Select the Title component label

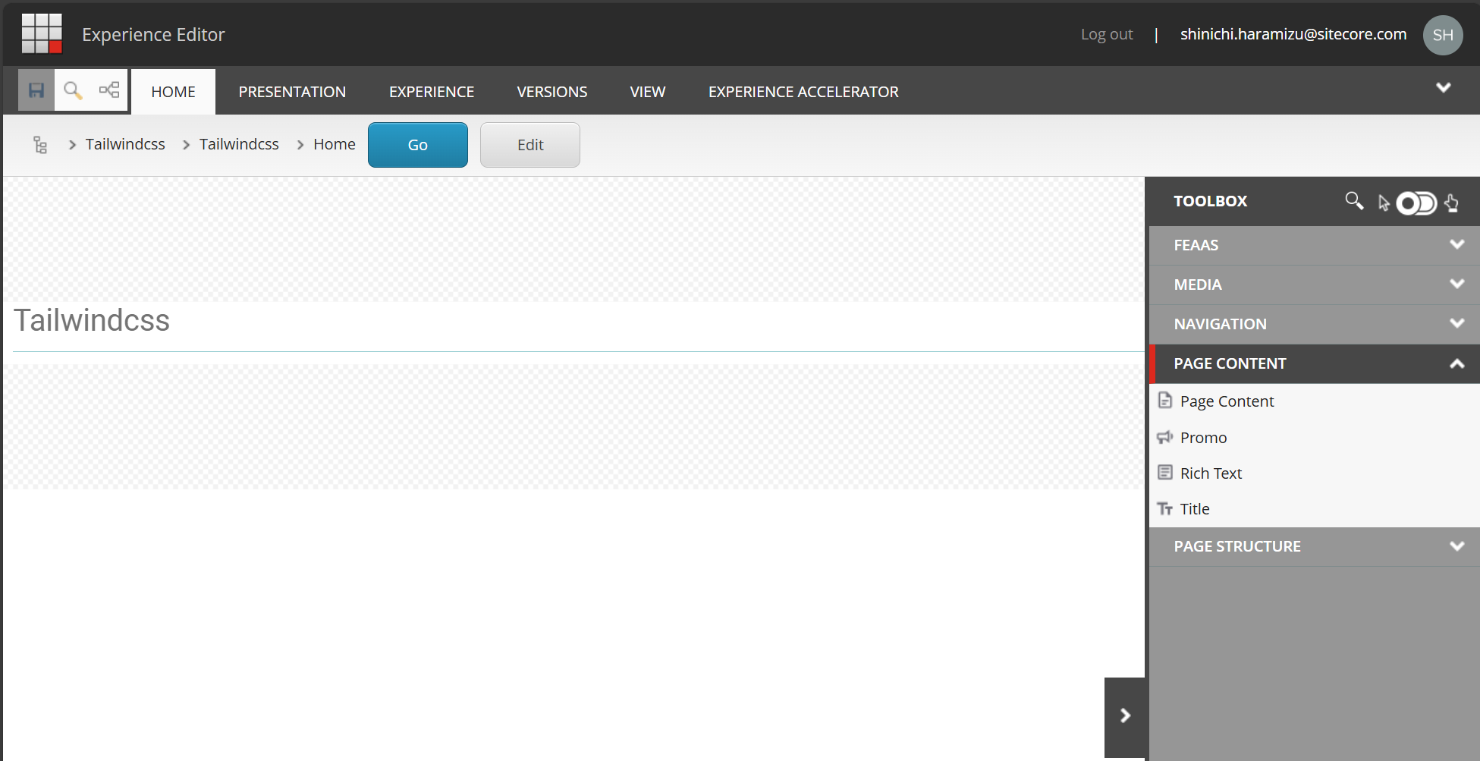pyautogui.click(x=1195, y=509)
